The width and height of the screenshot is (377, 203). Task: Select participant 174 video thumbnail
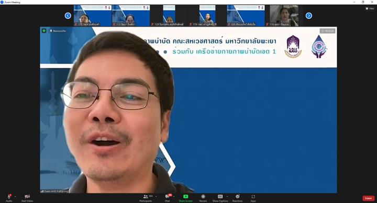point(207,16)
